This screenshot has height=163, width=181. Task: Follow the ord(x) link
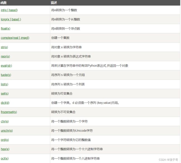[5, 140]
